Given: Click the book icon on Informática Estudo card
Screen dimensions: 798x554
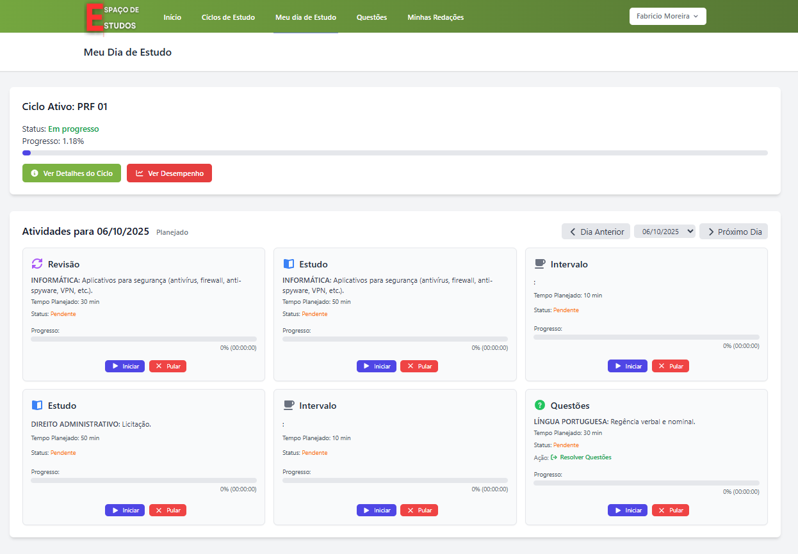Looking at the screenshot, I should coord(288,264).
